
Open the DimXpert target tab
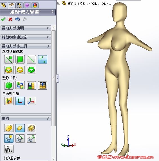pos(27,5)
